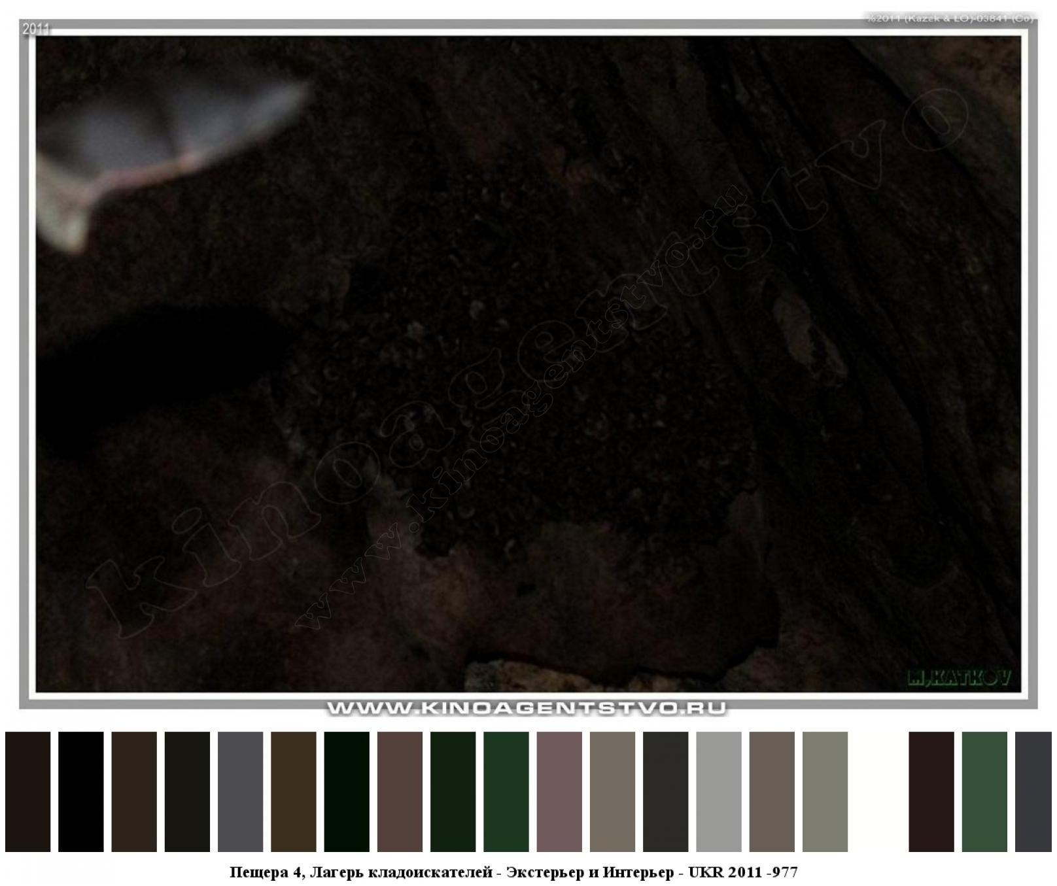
Task: Pick the dusty mauve-purple color swatch
Action: point(559,792)
